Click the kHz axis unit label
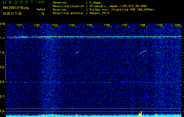Image resolution: width=184 pixels, height=117 pixels. click(3, 24)
